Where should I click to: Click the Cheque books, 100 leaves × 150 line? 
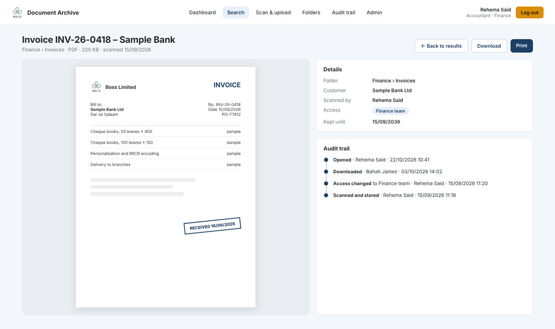pyautogui.click(x=166, y=143)
